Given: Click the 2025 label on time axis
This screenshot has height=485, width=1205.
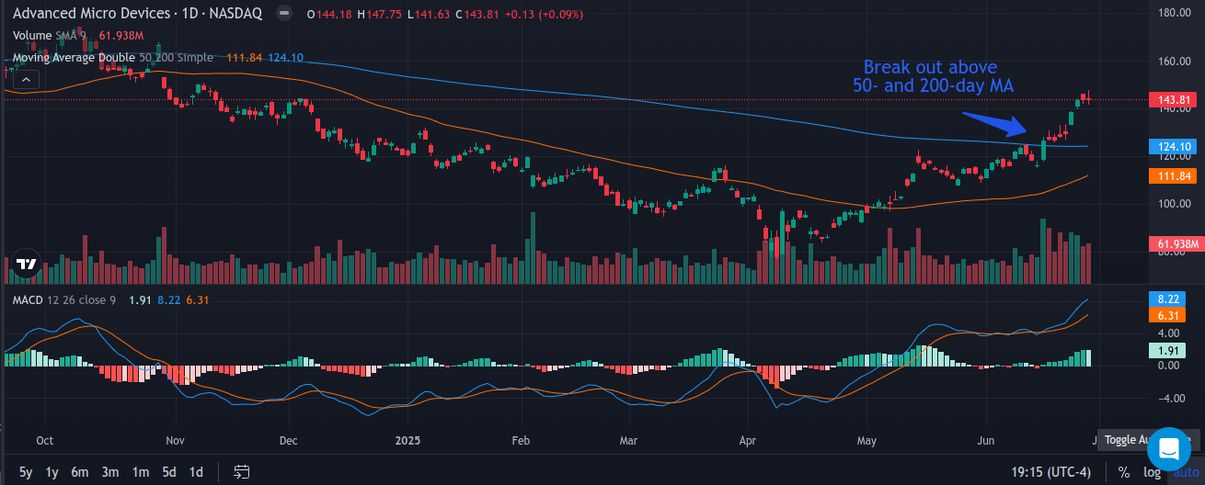Looking at the screenshot, I should 407,440.
